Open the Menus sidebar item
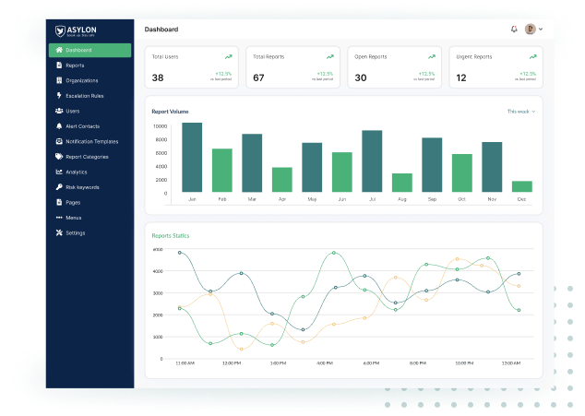Screen dimensions: 585x416 tap(76, 218)
